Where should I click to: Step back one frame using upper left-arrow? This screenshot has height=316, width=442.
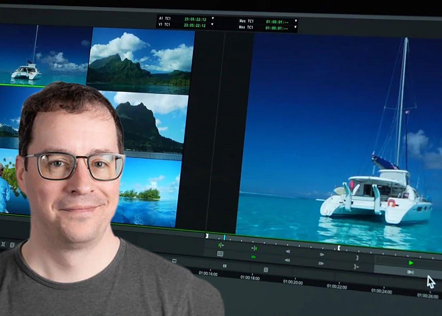coord(288,251)
